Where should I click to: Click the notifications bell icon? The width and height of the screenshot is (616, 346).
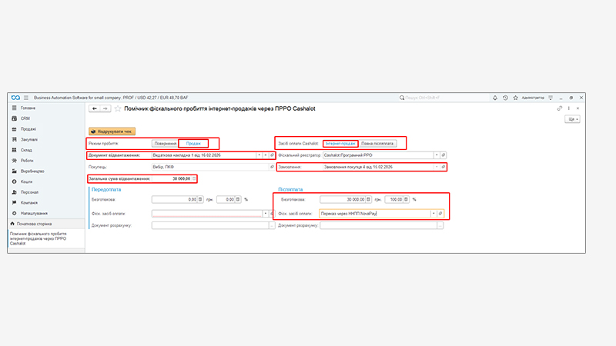[494, 98]
